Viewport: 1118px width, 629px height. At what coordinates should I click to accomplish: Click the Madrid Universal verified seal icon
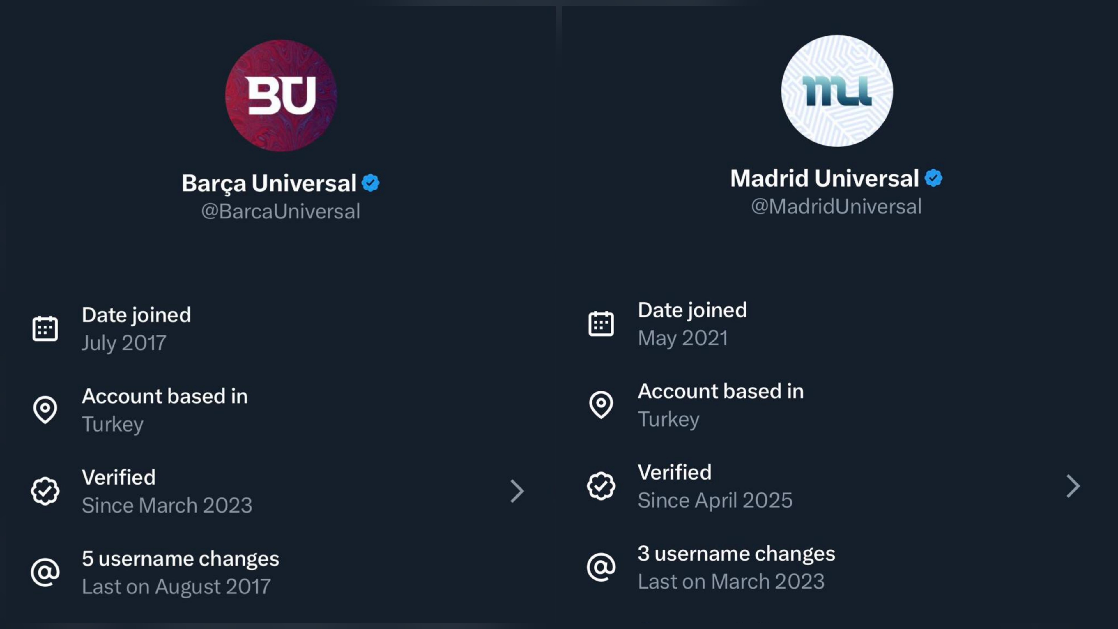[x=601, y=486]
